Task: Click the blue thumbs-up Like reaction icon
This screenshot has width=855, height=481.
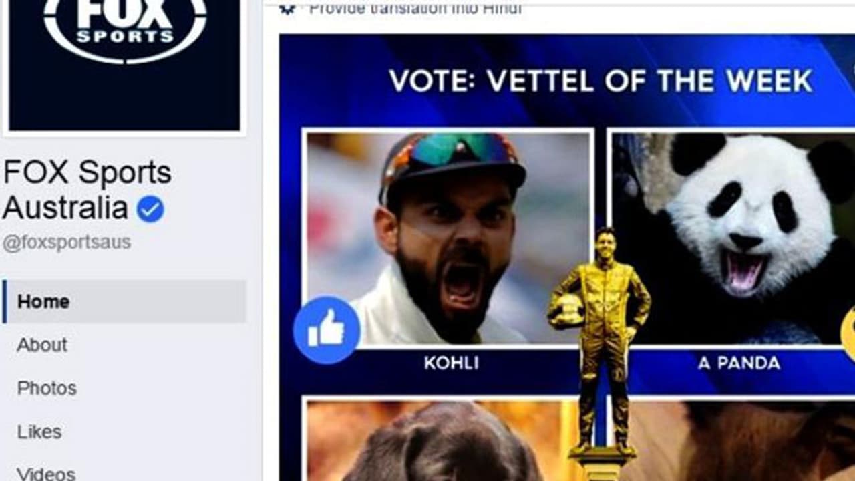Action: 327,330
